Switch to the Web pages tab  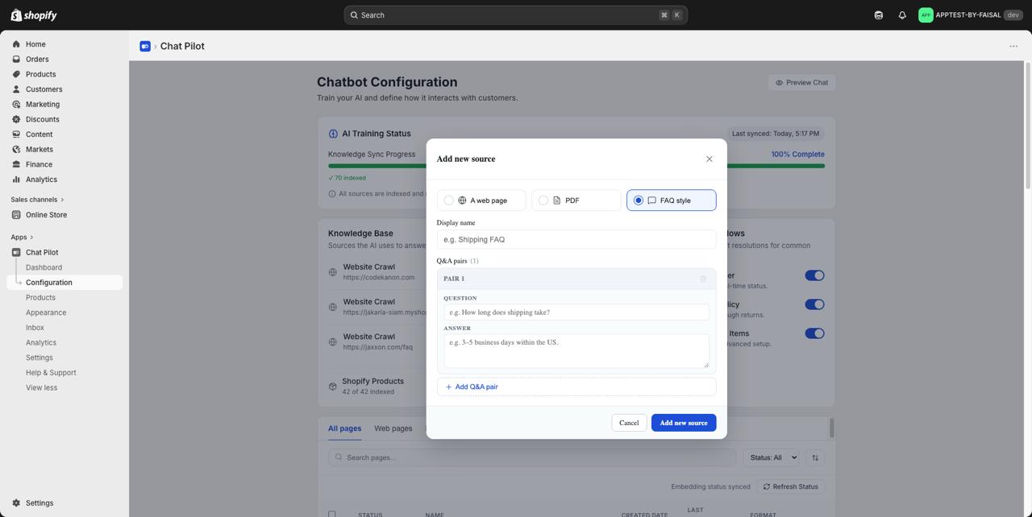click(393, 428)
